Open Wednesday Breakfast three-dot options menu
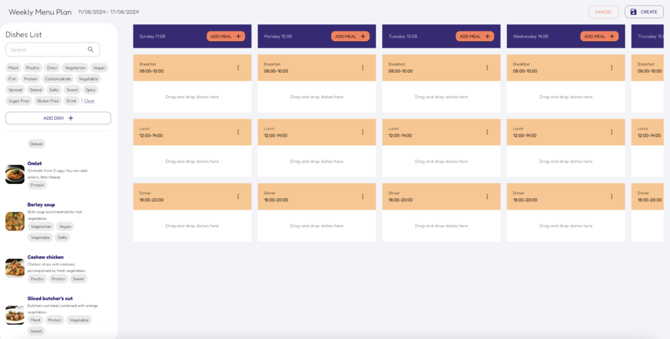 click(x=612, y=67)
